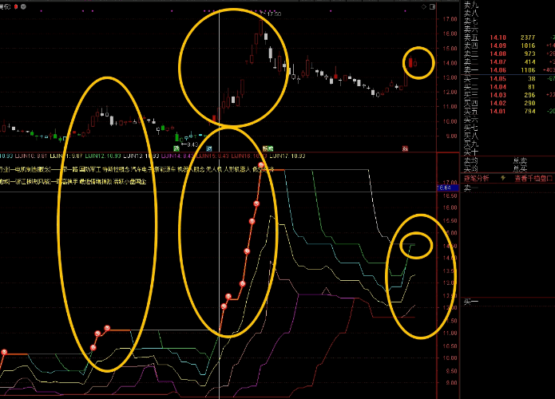Viewport: 555px width, 399px height.
Task: Select the sell-two price 14.07
Action: [498, 62]
